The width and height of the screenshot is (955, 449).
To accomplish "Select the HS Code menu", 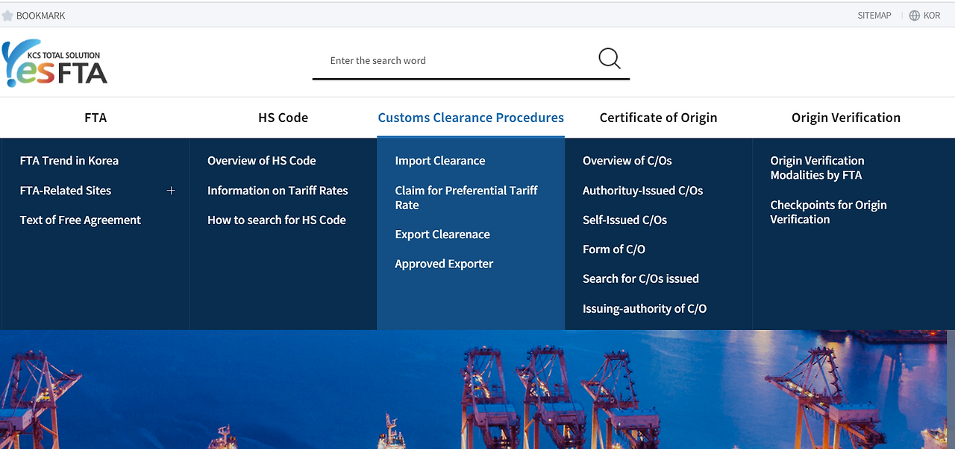I will coord(283,118).
